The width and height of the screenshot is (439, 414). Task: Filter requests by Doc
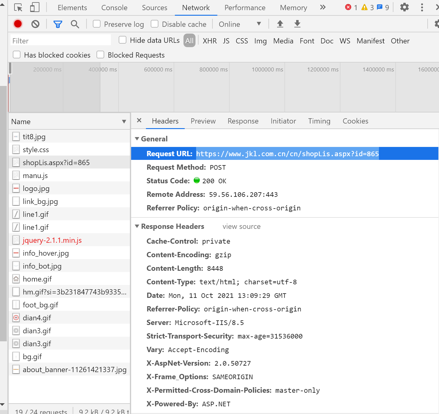[x=327, y=41]
